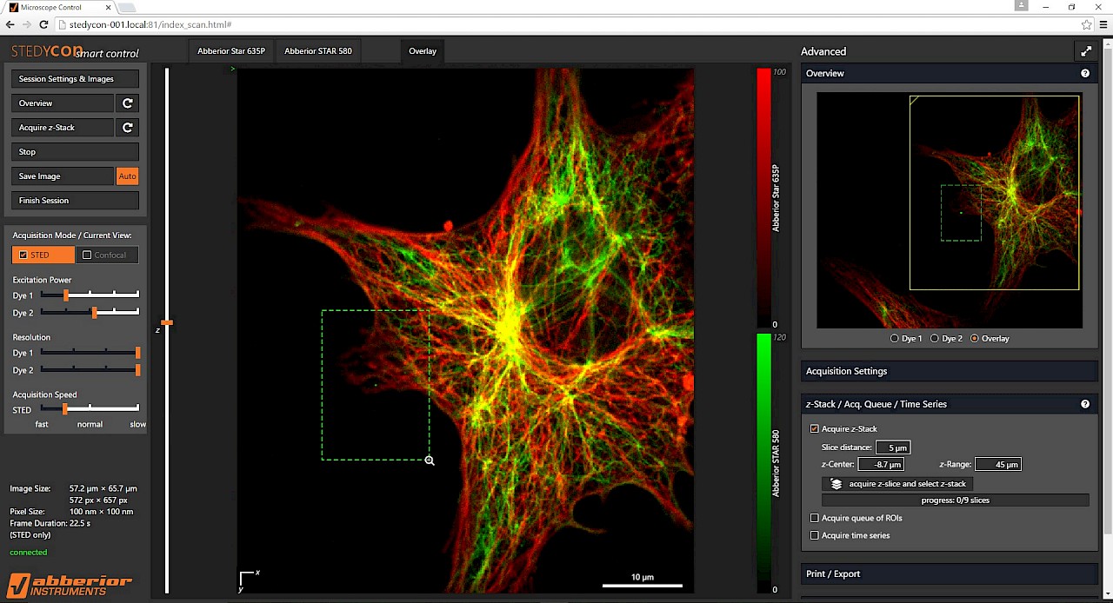This screenshot has width=1113, height=603.
Task: Click the Stop button
Action: pyautogui.click(x=75, y=152)
